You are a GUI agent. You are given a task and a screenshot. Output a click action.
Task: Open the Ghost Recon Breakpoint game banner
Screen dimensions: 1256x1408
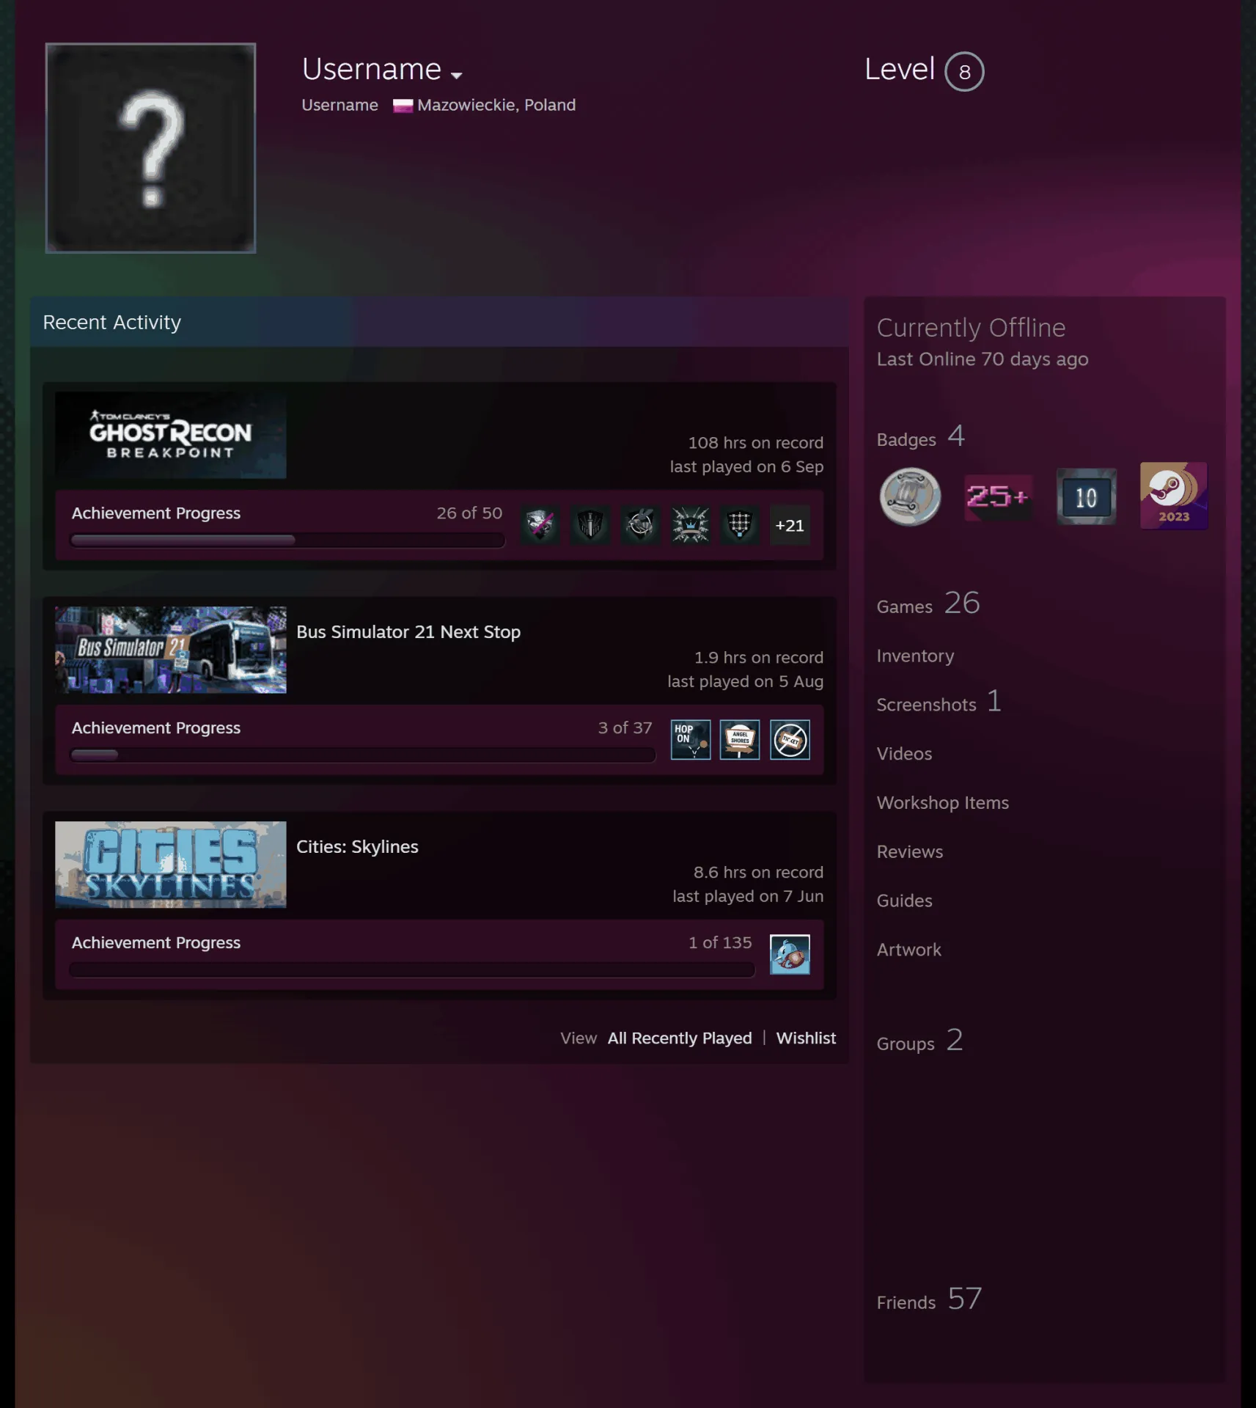[x=171, y=435]
